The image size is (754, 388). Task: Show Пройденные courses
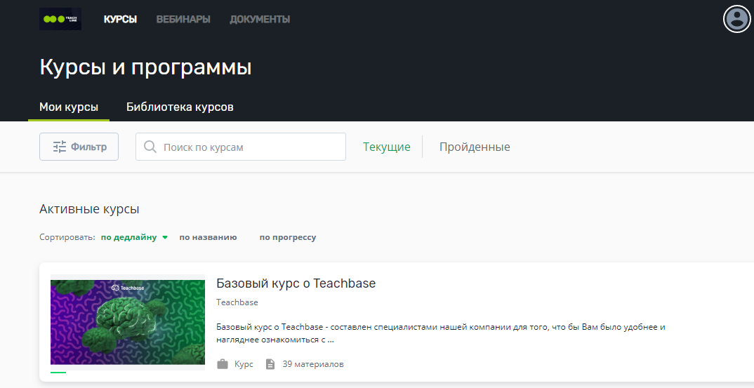475,147
